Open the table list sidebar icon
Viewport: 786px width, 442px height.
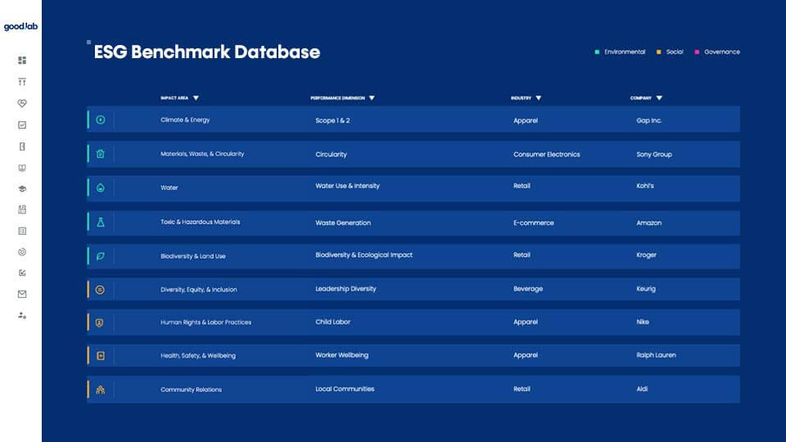point(22,231)
